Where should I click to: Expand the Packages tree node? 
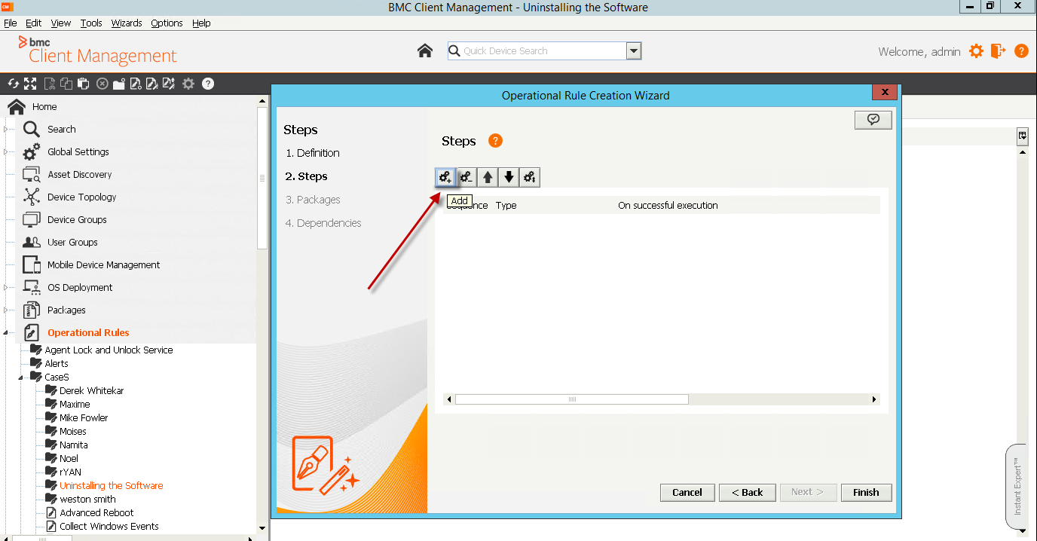6,310
